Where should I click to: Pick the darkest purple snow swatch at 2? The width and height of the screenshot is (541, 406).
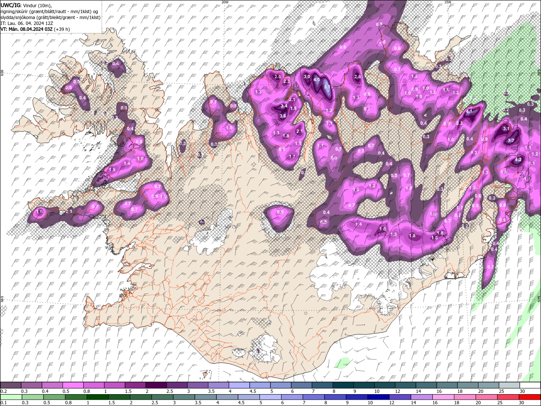(x=156, y=385)
